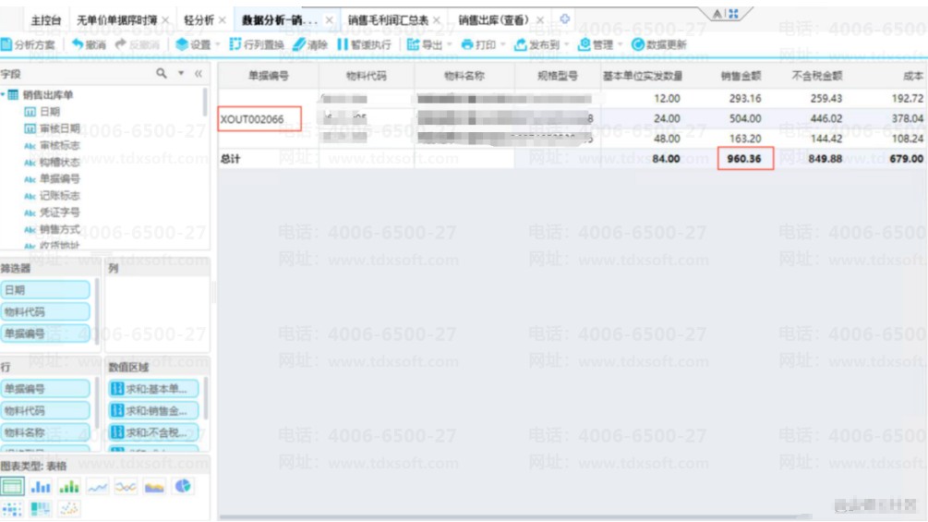Choose the blue bar chart type

click(x=41, y=487)
